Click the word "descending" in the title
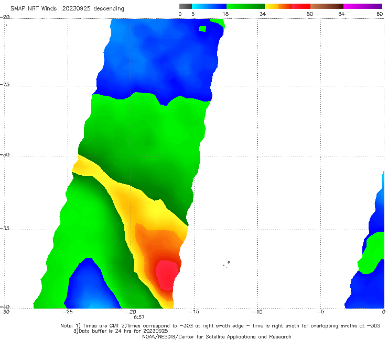The image size is (388, 340). 109,9
